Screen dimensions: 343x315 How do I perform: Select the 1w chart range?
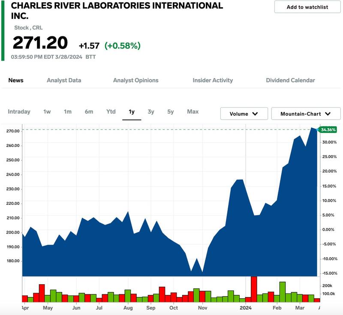(47, 112)
